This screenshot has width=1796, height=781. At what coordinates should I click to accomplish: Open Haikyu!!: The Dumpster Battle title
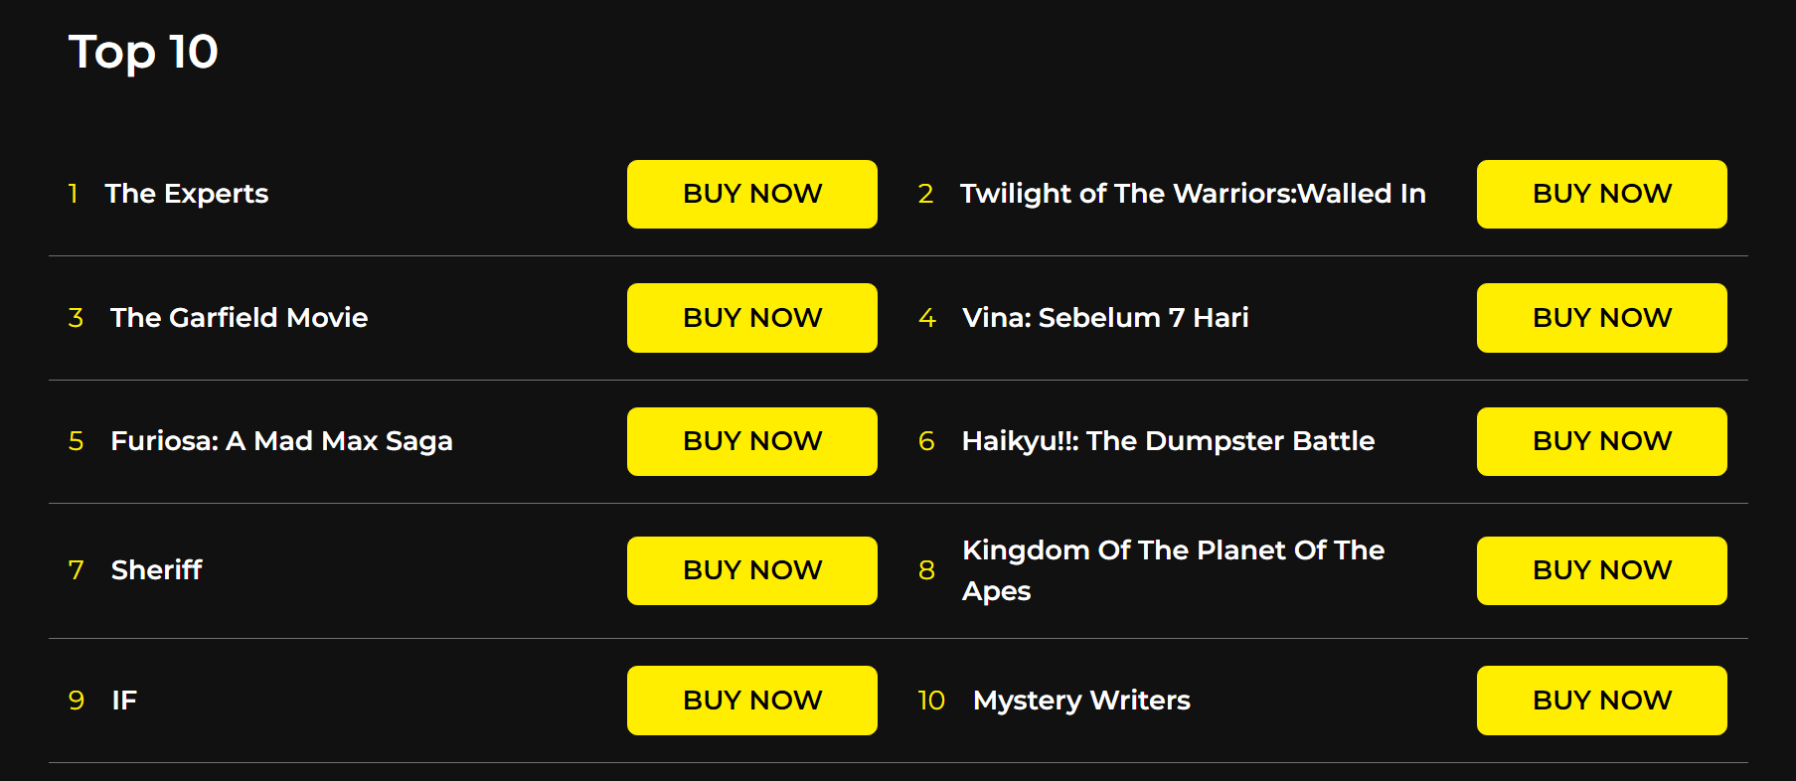click(x=1168, y=441)
